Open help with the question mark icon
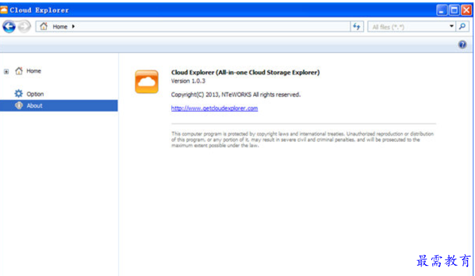The image size is (475, 276). 462,45
